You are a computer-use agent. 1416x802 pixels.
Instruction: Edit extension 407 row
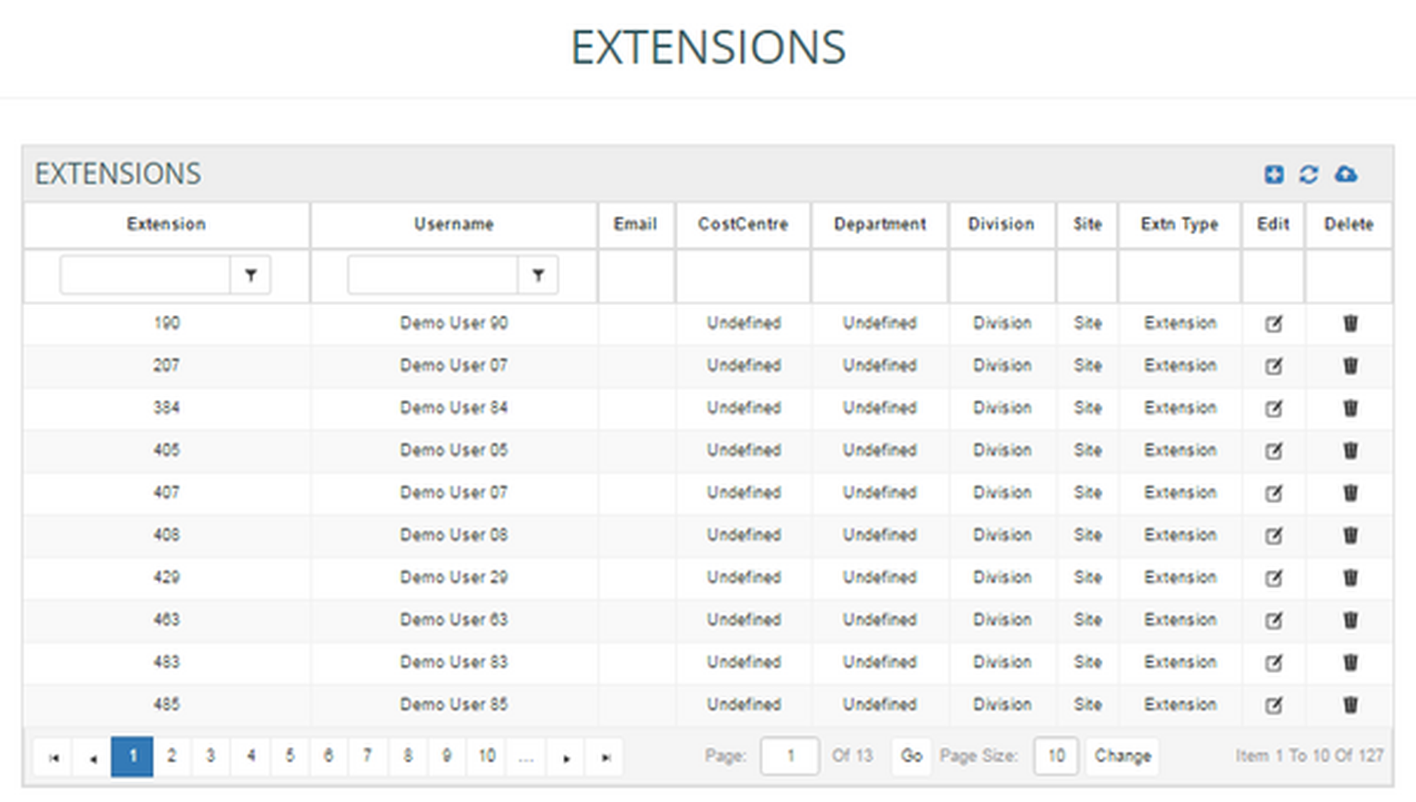(1274, 493)
